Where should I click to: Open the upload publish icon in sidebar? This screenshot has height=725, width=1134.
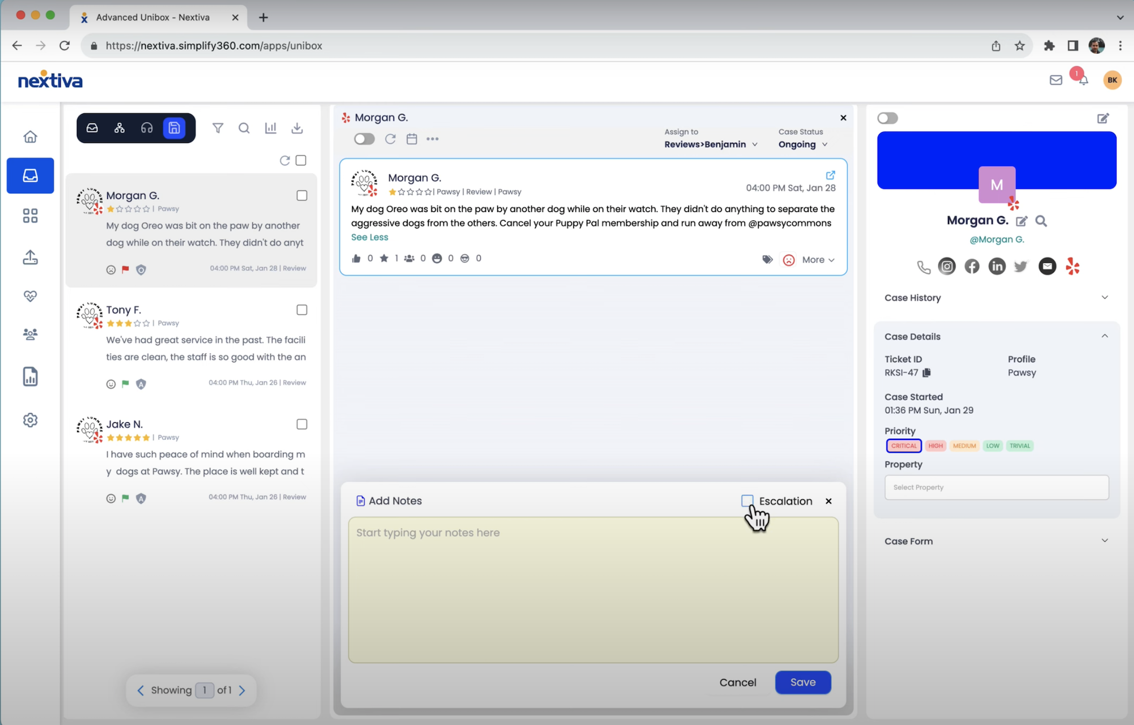tap(30, 257)
